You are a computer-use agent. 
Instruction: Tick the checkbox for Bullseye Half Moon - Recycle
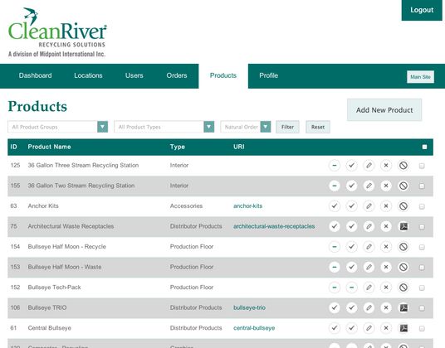click(x=422, y=247)
